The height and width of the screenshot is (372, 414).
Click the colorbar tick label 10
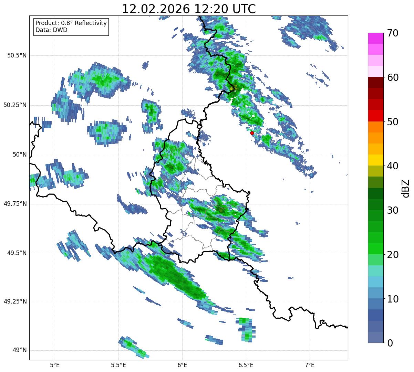tap(393, 299)
